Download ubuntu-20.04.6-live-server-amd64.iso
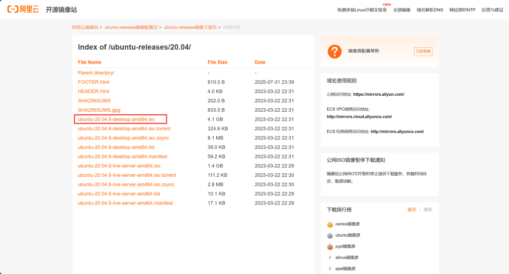509x274 pixels. pyautogui.click(x=119, y=166)
